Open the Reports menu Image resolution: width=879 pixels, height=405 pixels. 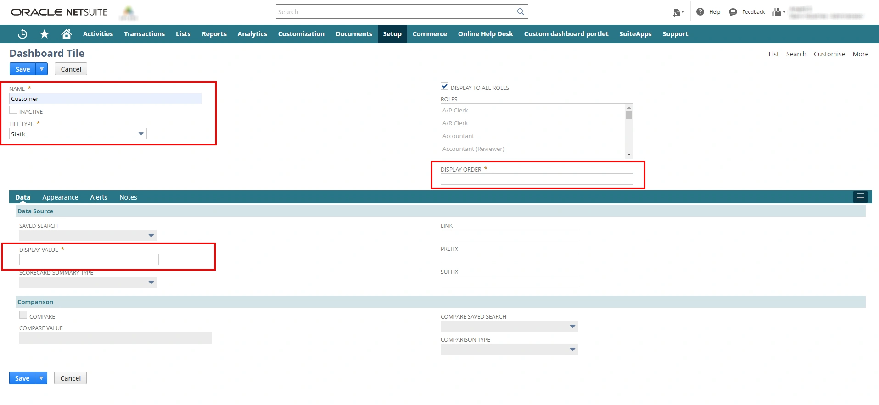[214, 34]
